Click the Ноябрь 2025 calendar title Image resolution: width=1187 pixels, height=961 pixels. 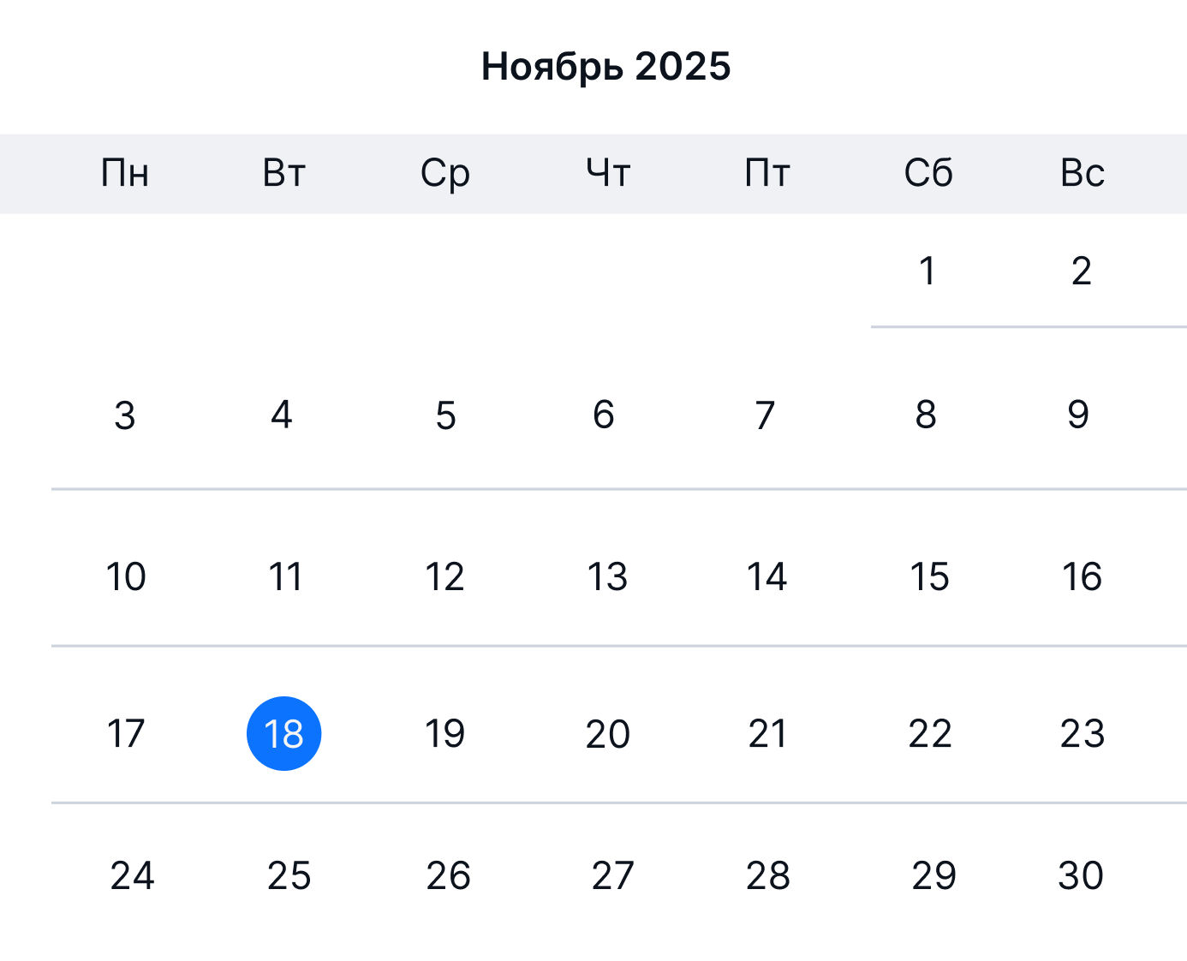[605, 65]
